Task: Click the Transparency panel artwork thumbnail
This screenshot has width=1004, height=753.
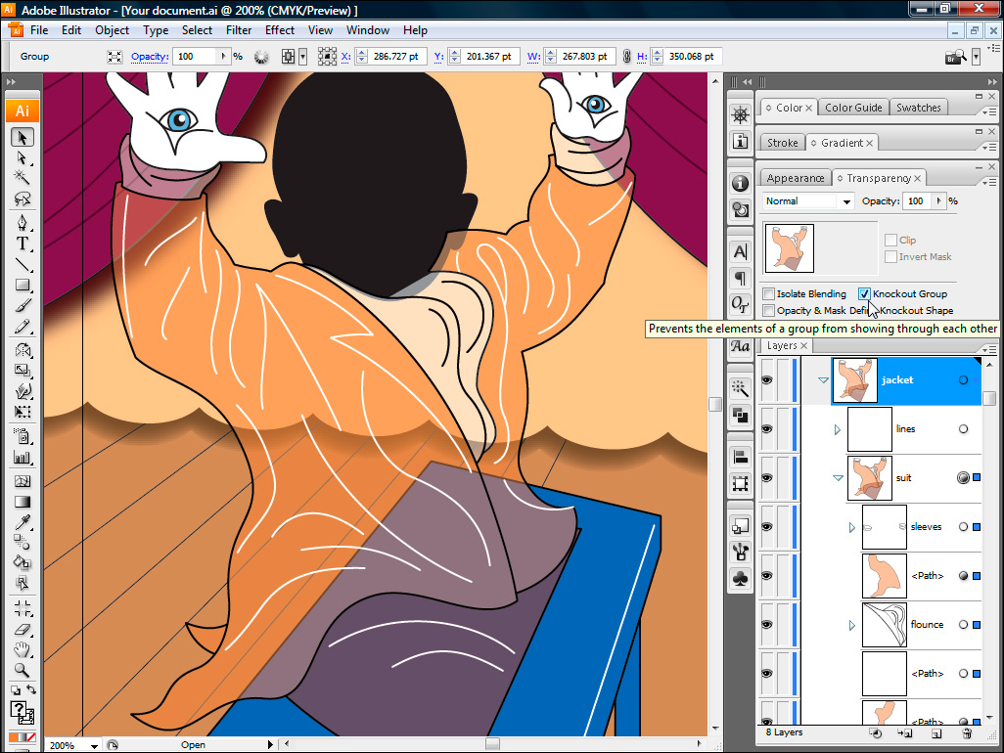Action: point(788,248)
